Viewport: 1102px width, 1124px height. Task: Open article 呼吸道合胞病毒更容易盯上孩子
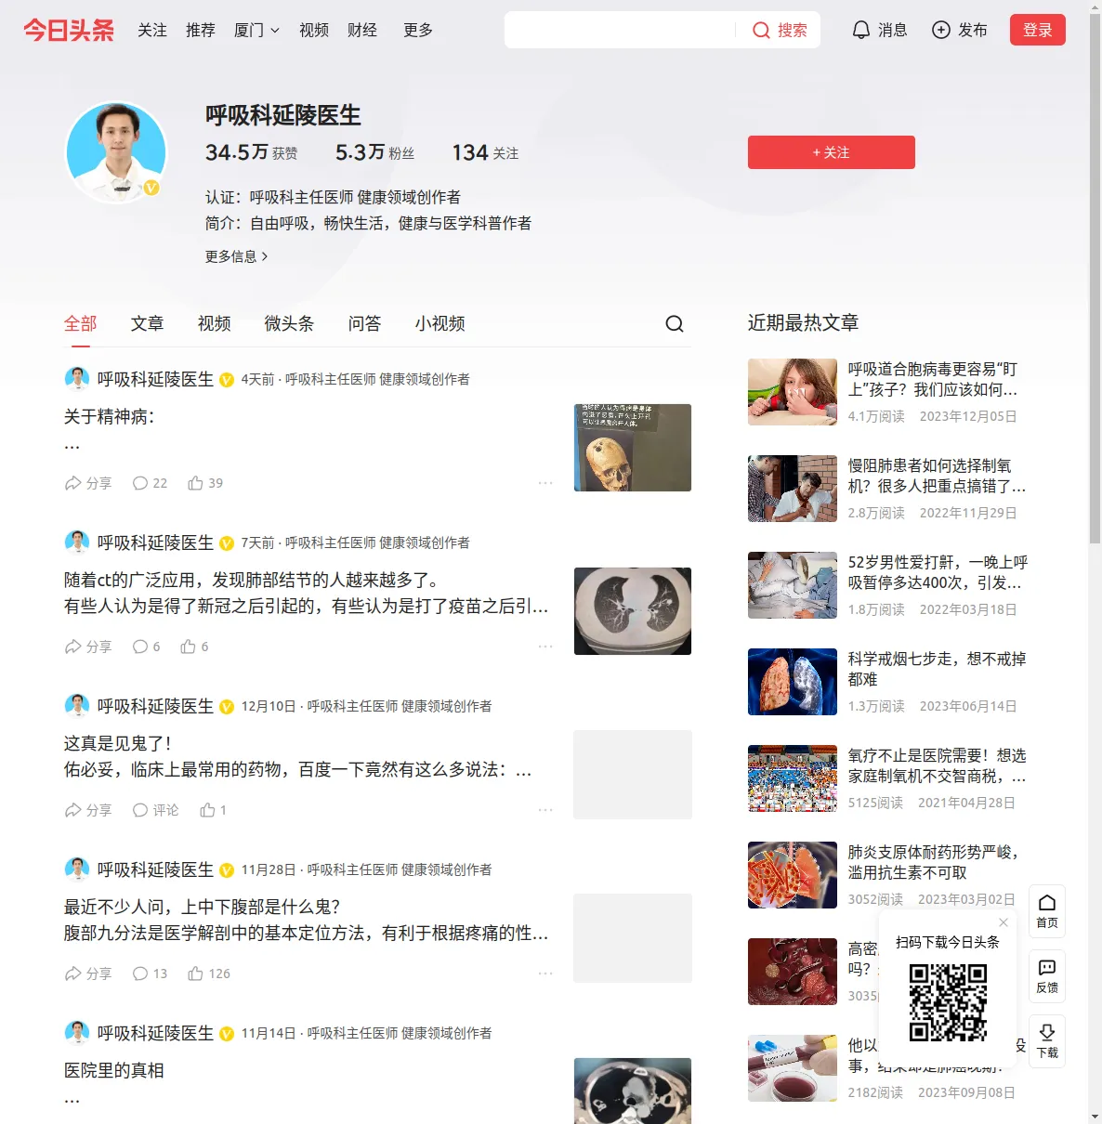[x=933, y=379]
